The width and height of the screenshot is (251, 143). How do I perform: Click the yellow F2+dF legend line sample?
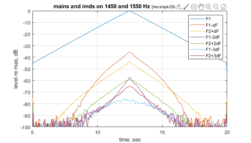(x=197, y=31)
